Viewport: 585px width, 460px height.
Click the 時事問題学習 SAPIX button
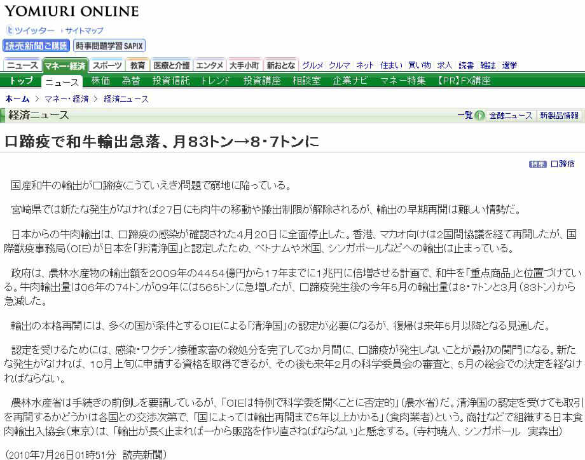pos(109,46)
